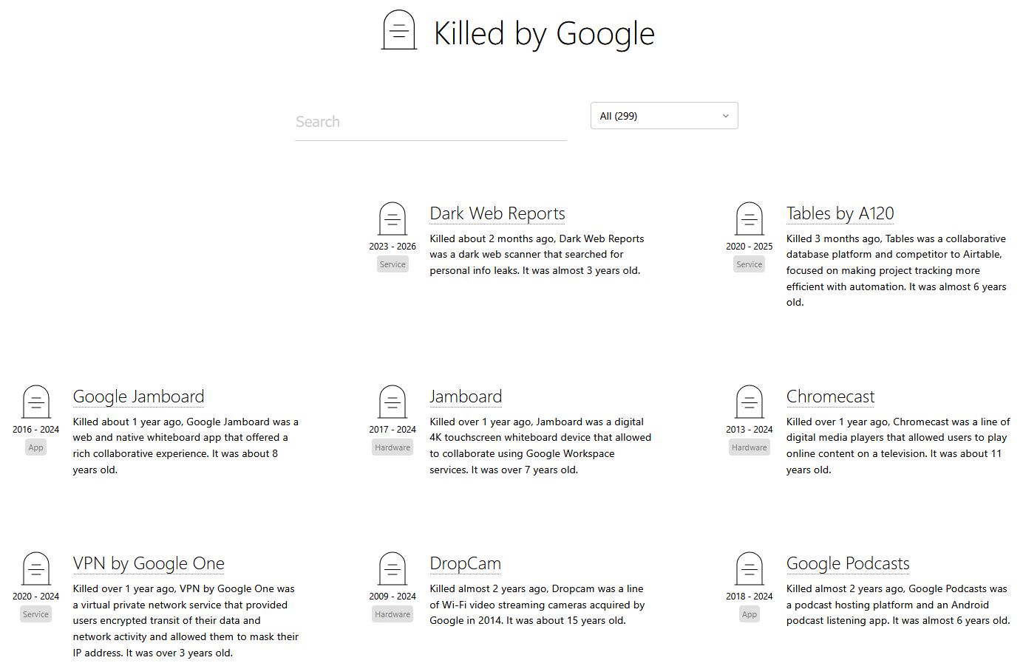1023x663 pixels.
Task: Click the DropCam tombstone icon
Action: 392,569
